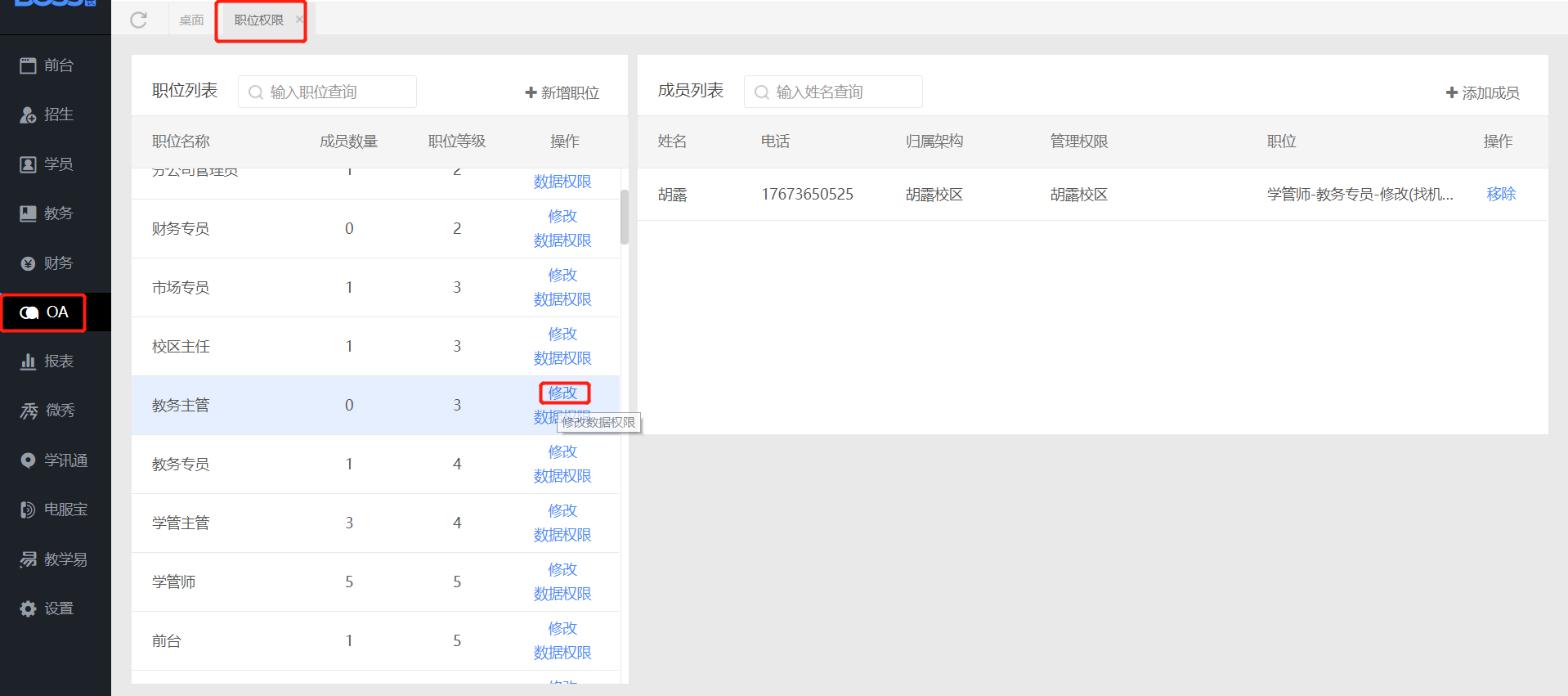The width and height of the screenshot is (1568, 696).
Task: Click the position list scrollbar thumb
Action: point(625,217)
